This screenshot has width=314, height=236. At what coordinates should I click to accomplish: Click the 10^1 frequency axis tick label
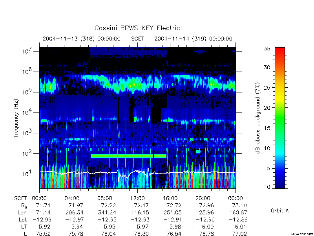27,174
